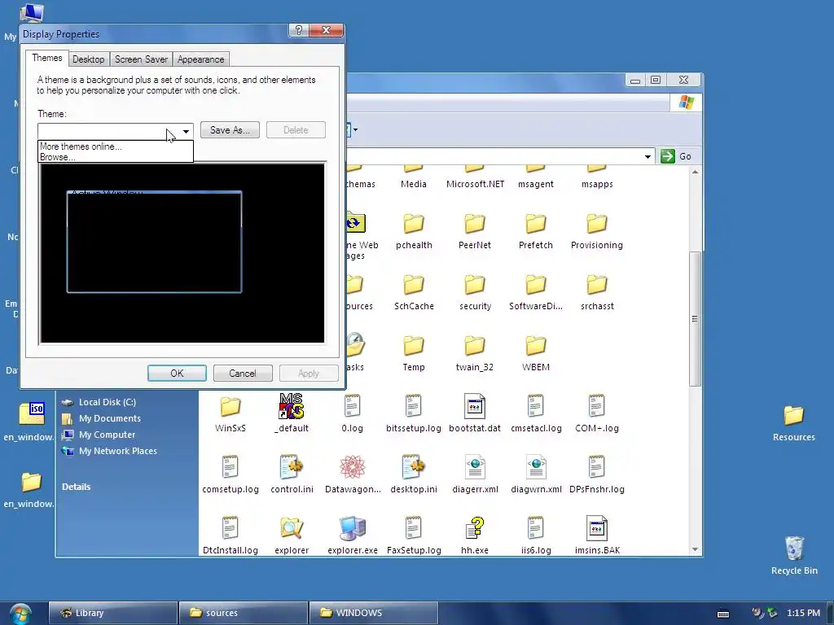Confirm with the OK button
Screen dimensions: 834x625
point(177,373)
